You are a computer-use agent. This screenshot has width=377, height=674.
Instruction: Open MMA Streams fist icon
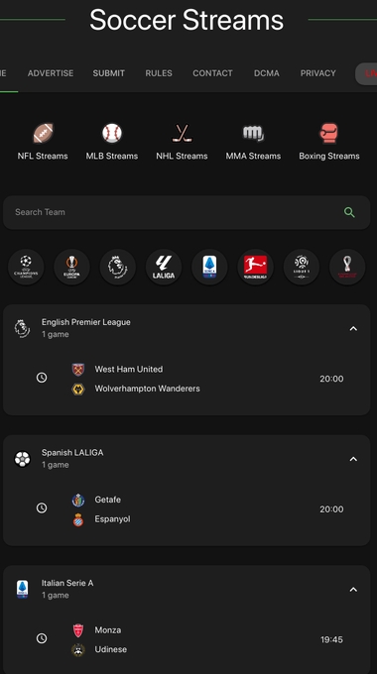click(253, 133)
